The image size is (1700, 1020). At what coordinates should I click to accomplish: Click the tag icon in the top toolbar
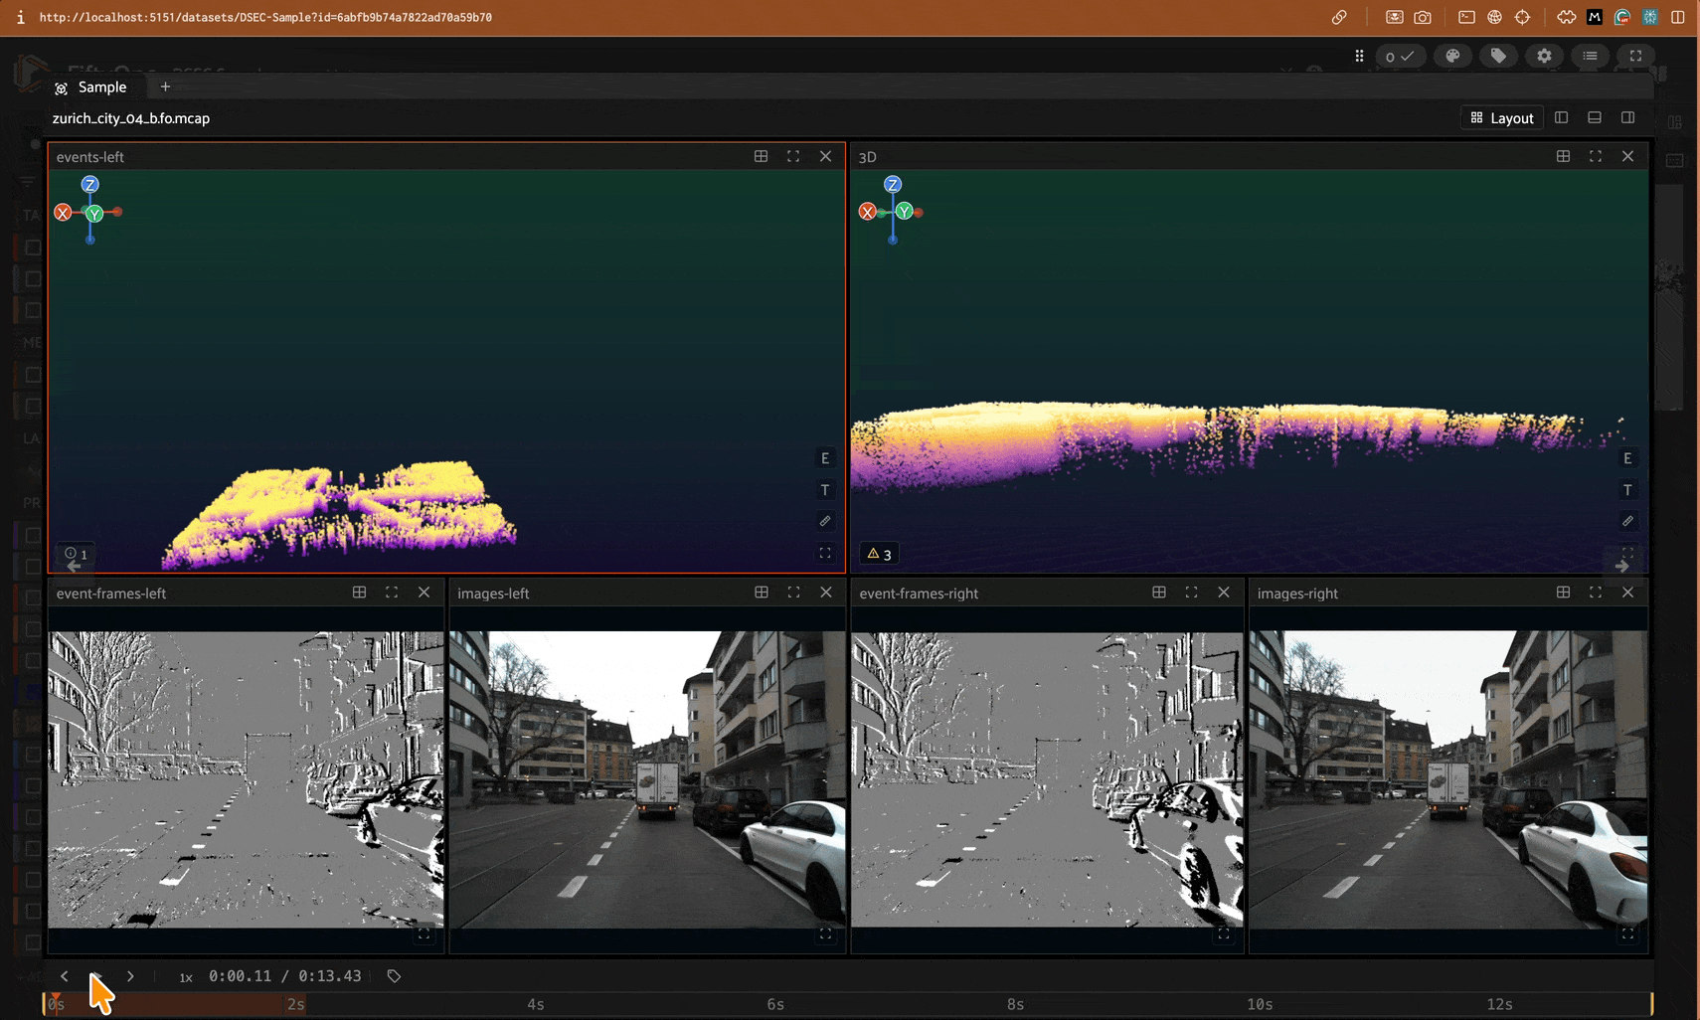[x=1498, y=57]
